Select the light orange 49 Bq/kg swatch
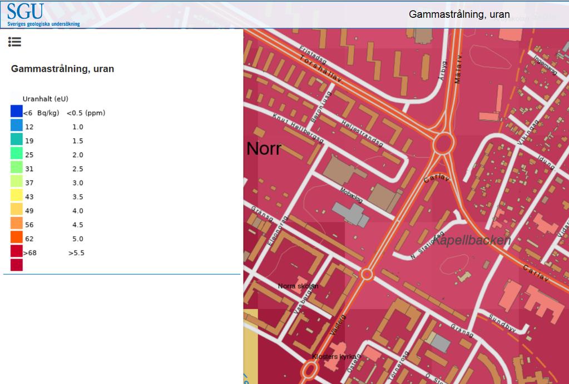This screenshot has width=569, height=384. click(x=17, y=209)
